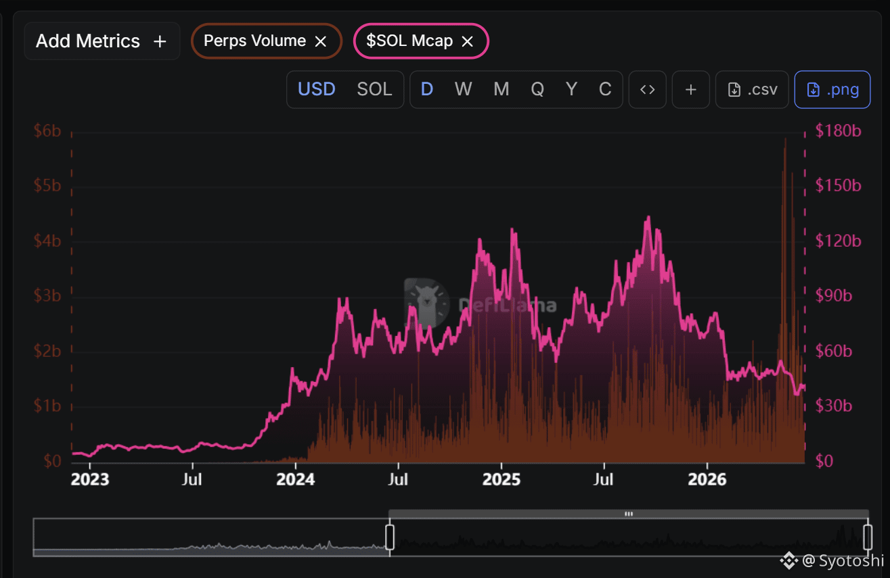This screenshot has width=890, height=578.
Task: Click the 2025 x-axis label
Action: pyautogui.click(x=502, y=479)
